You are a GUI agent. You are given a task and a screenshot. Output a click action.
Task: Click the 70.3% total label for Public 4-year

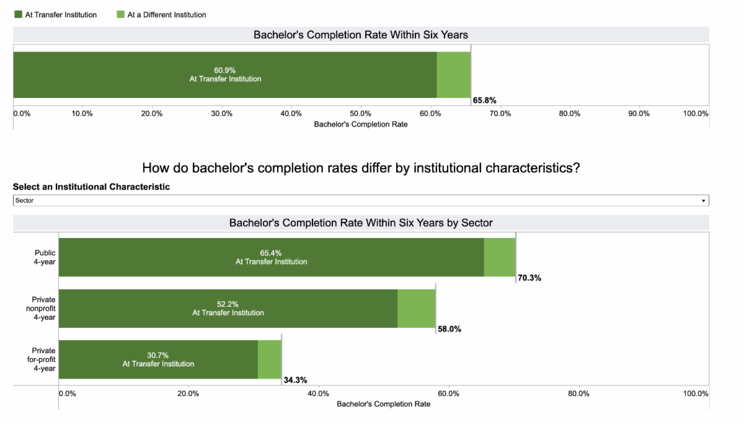coord(529,278)
